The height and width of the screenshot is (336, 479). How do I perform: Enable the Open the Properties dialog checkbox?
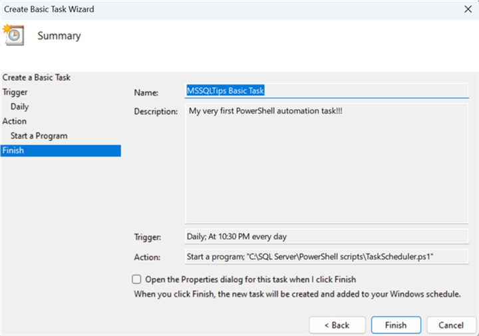click(x=137, y=279)
